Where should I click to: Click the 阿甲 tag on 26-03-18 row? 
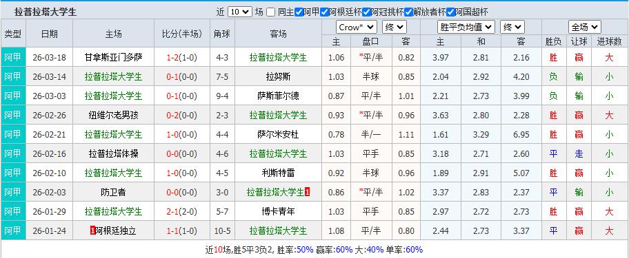(13, 57)
